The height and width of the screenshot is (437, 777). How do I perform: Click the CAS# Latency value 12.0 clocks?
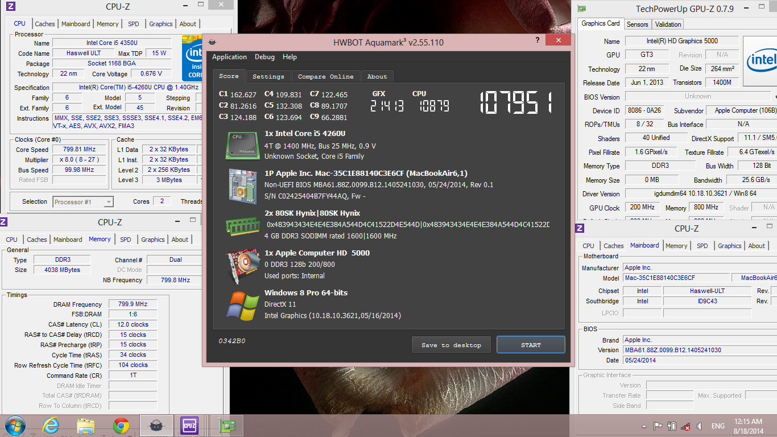tap(132, 324)
